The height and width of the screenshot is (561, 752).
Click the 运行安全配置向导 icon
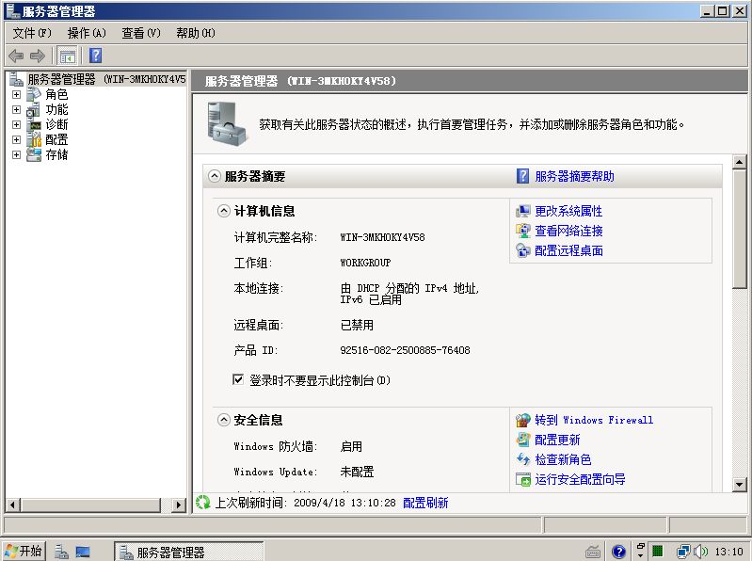523,479
